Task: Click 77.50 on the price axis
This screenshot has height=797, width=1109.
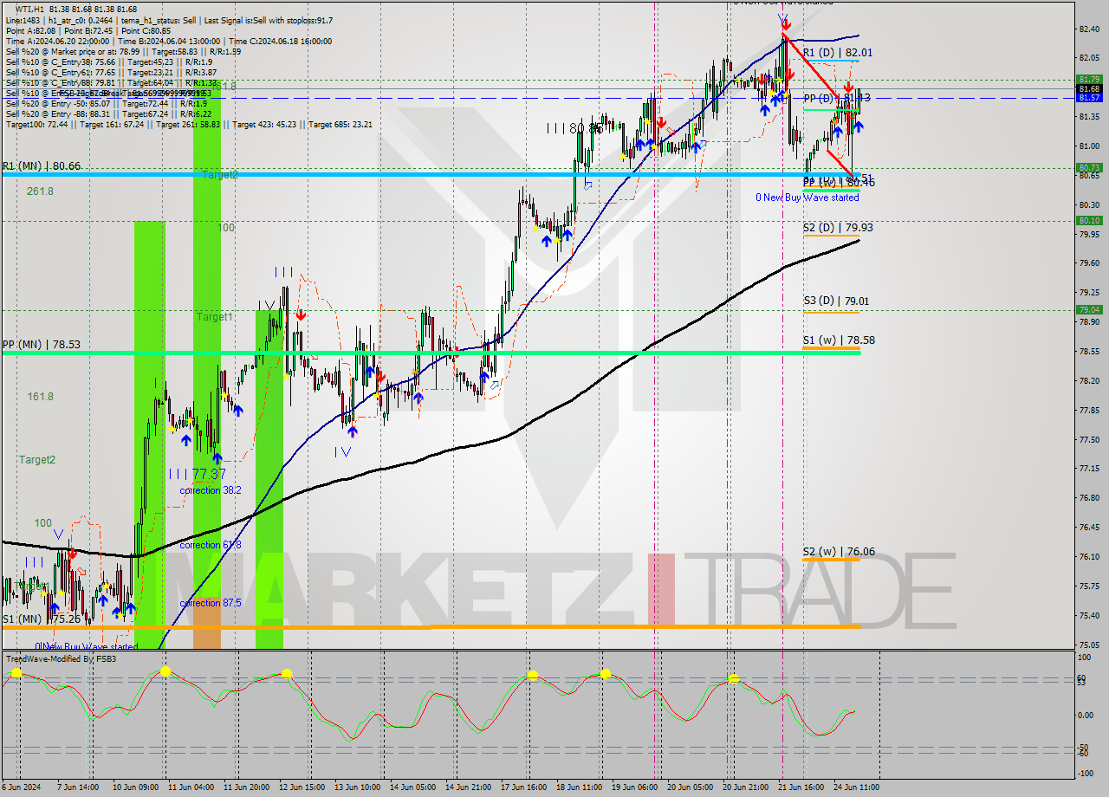Action: pos(1089,439)
